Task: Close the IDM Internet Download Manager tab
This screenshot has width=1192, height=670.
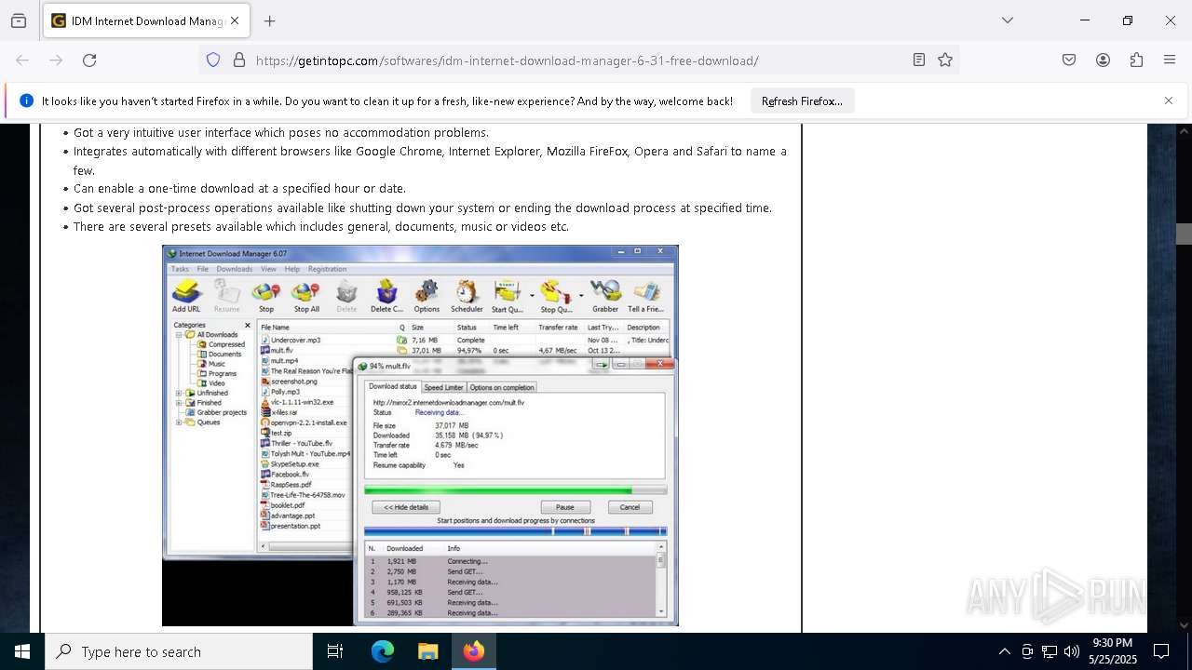Action: pyautogui.click(x=235, y=20)
